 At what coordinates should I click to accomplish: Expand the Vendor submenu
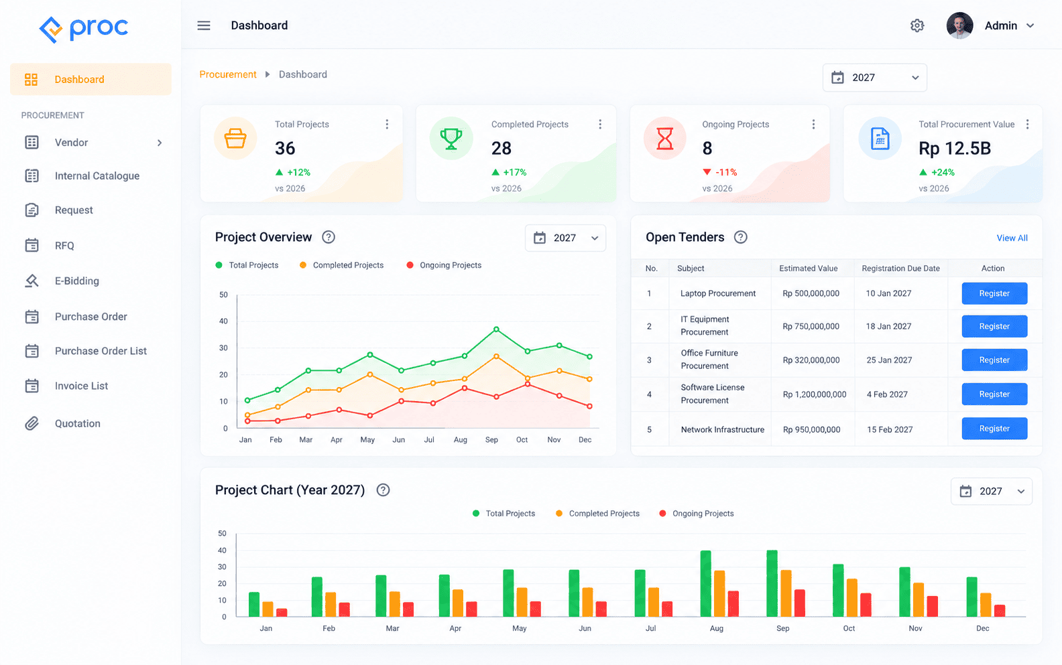(x=160, y=143)
